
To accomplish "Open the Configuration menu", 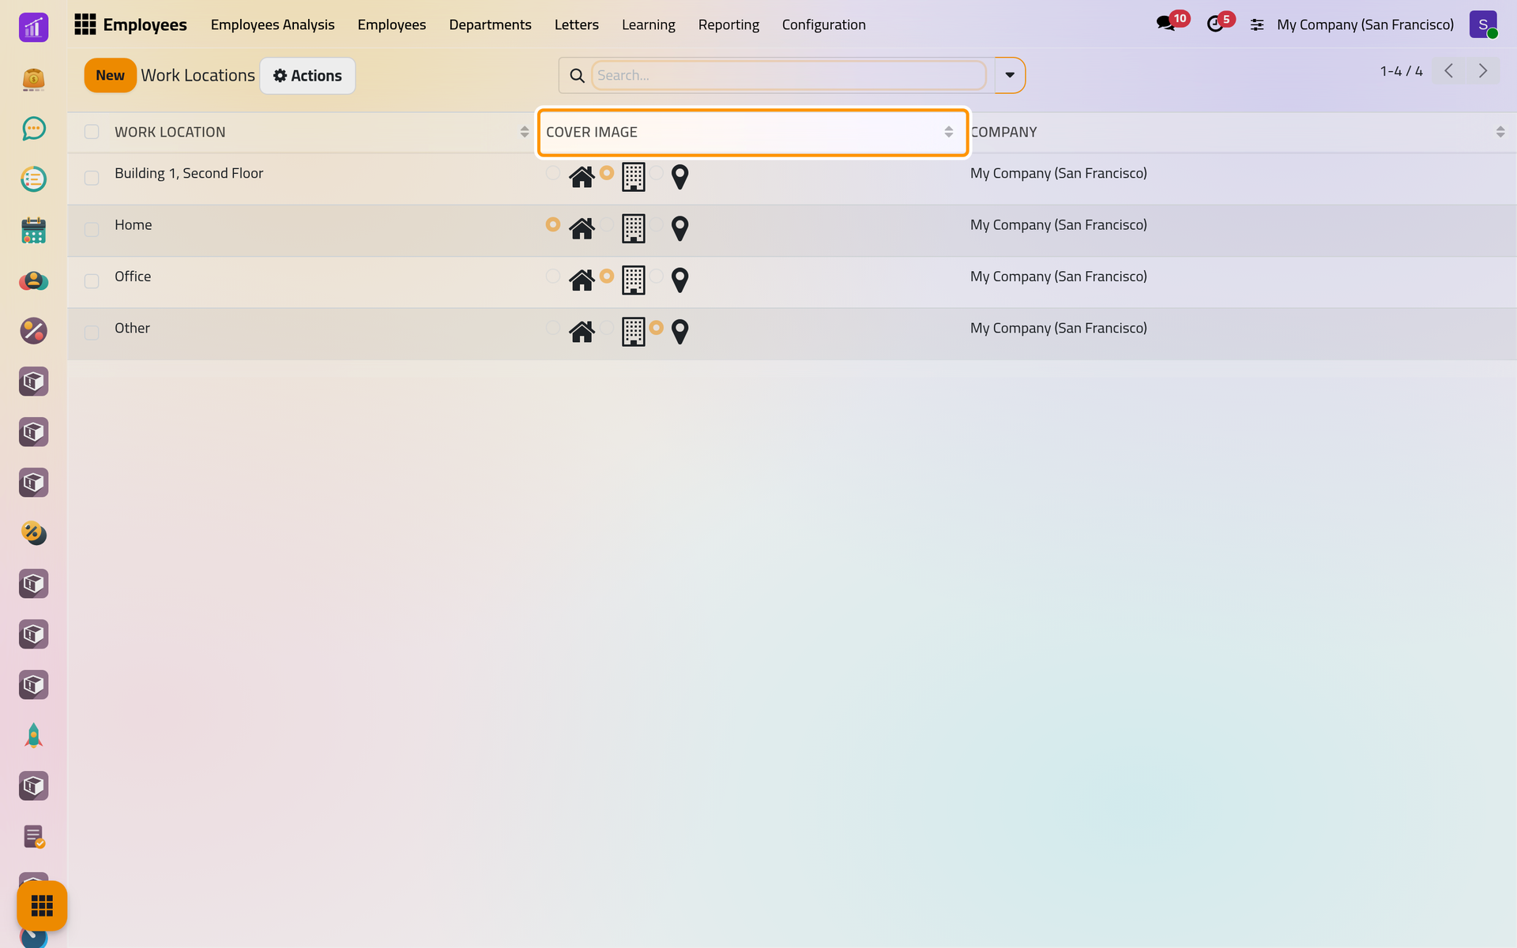I will pyautogui.click(x=824, y=24).
